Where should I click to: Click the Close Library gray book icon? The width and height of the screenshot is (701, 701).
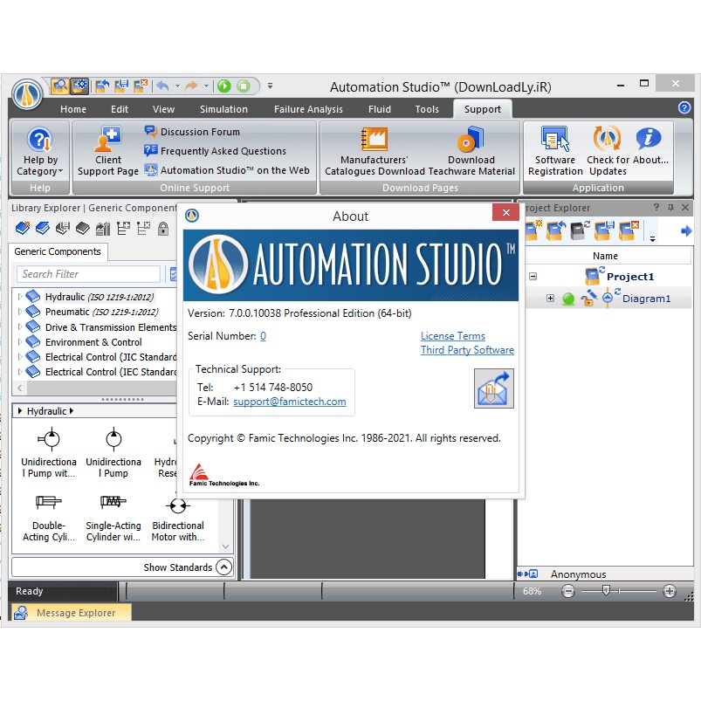click(83, 229)
